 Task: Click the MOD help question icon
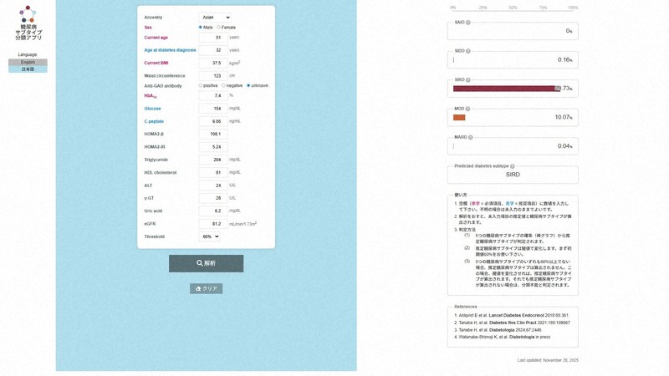(x=468, y=109)
